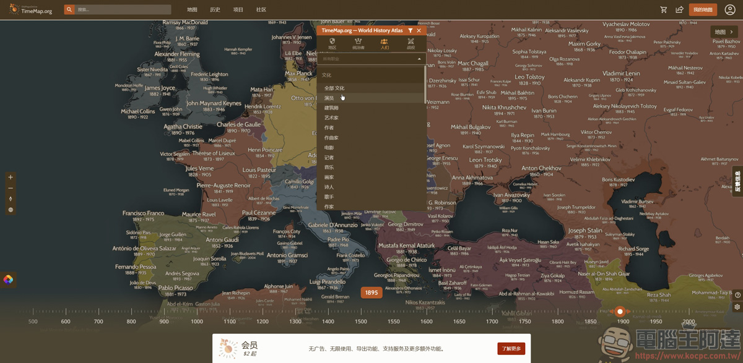Select the 人们 tab
The width and height of the screenshot is (743, 363).
pyautogui.click(x=385, y=44)
